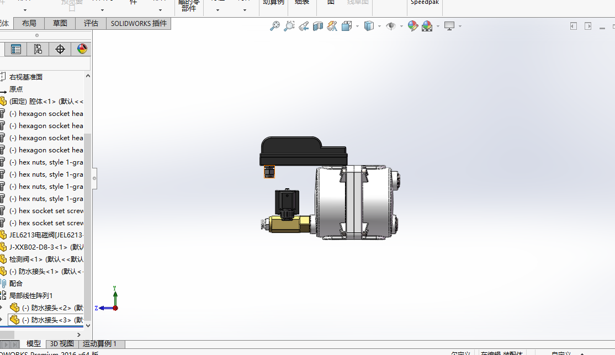This screenshot has width=615, height=355.
Task: Expand the View Settings monitor dropdown arrow
Action: [459, 27]
